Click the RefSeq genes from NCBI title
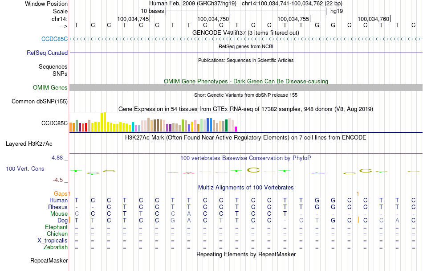This screenshot has width=423, height=271. (246, 46)
